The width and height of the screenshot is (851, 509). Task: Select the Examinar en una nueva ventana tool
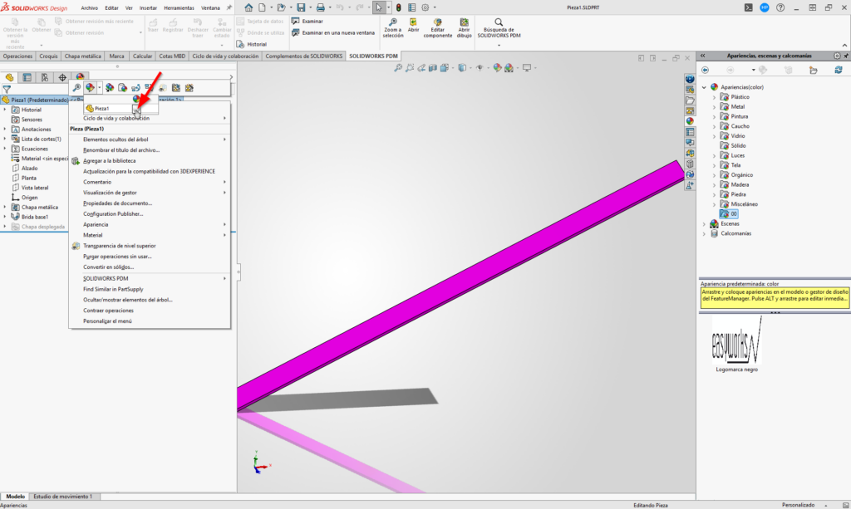(x=333, y=32)
